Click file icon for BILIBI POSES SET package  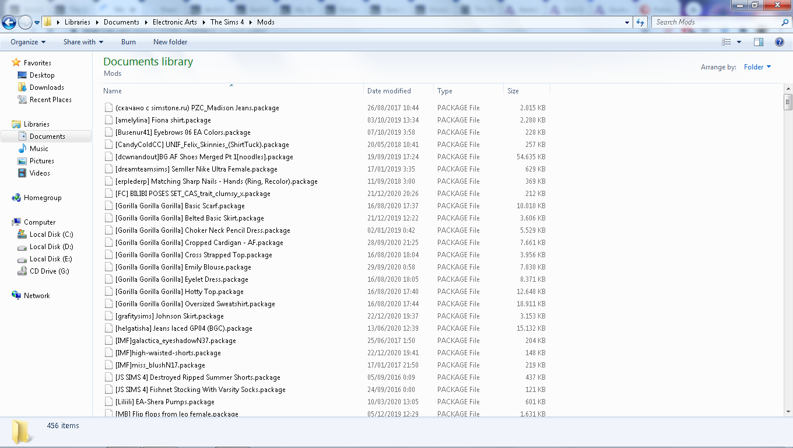pyautogui.click(x=108, y=194)
